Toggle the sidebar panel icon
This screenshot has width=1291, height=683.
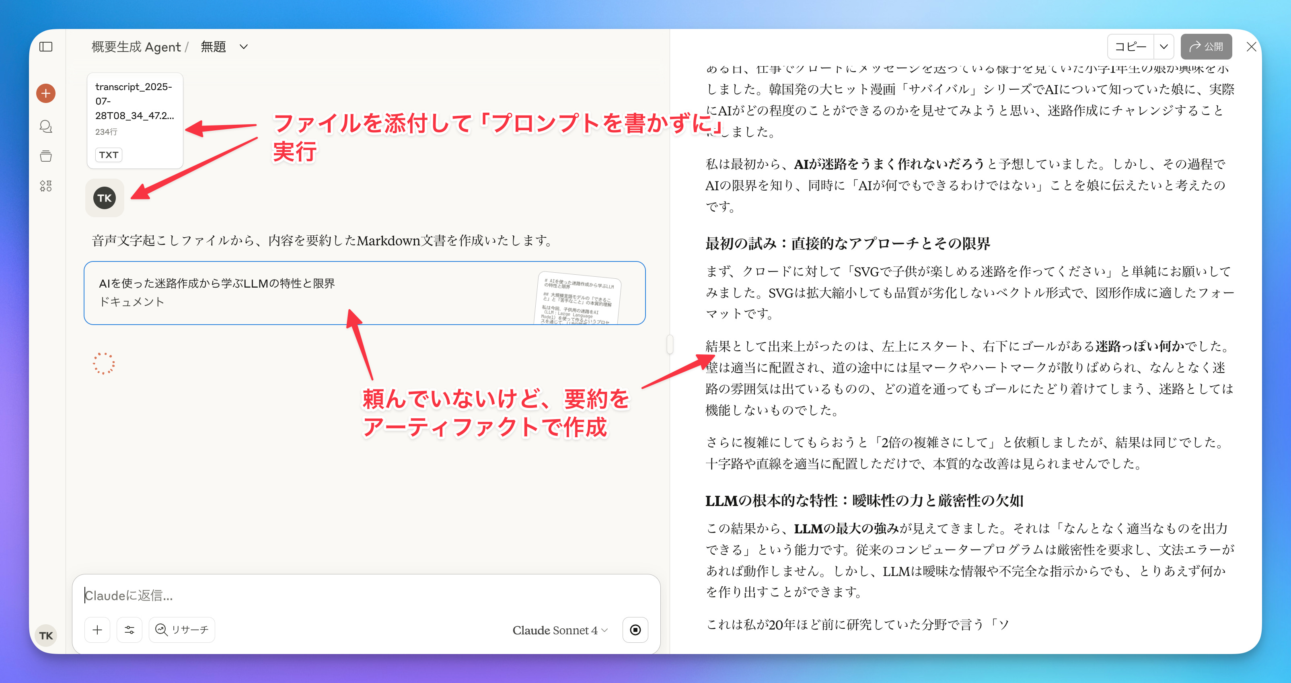click(45, 47)
